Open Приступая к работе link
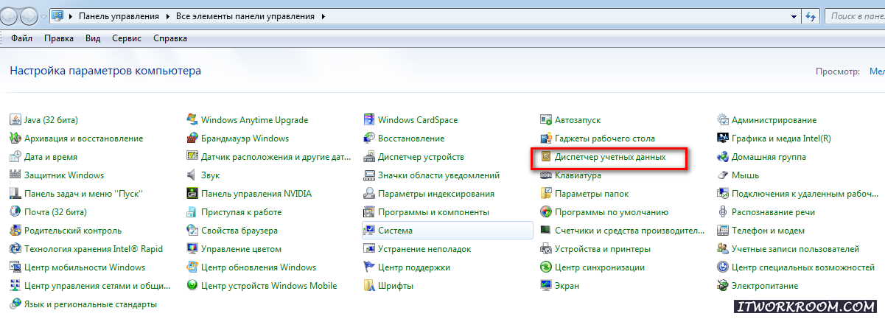This screenshot has height=319, width=885. [241, 212]
